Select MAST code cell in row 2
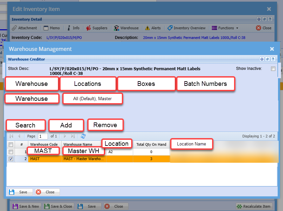 point(45,159)
